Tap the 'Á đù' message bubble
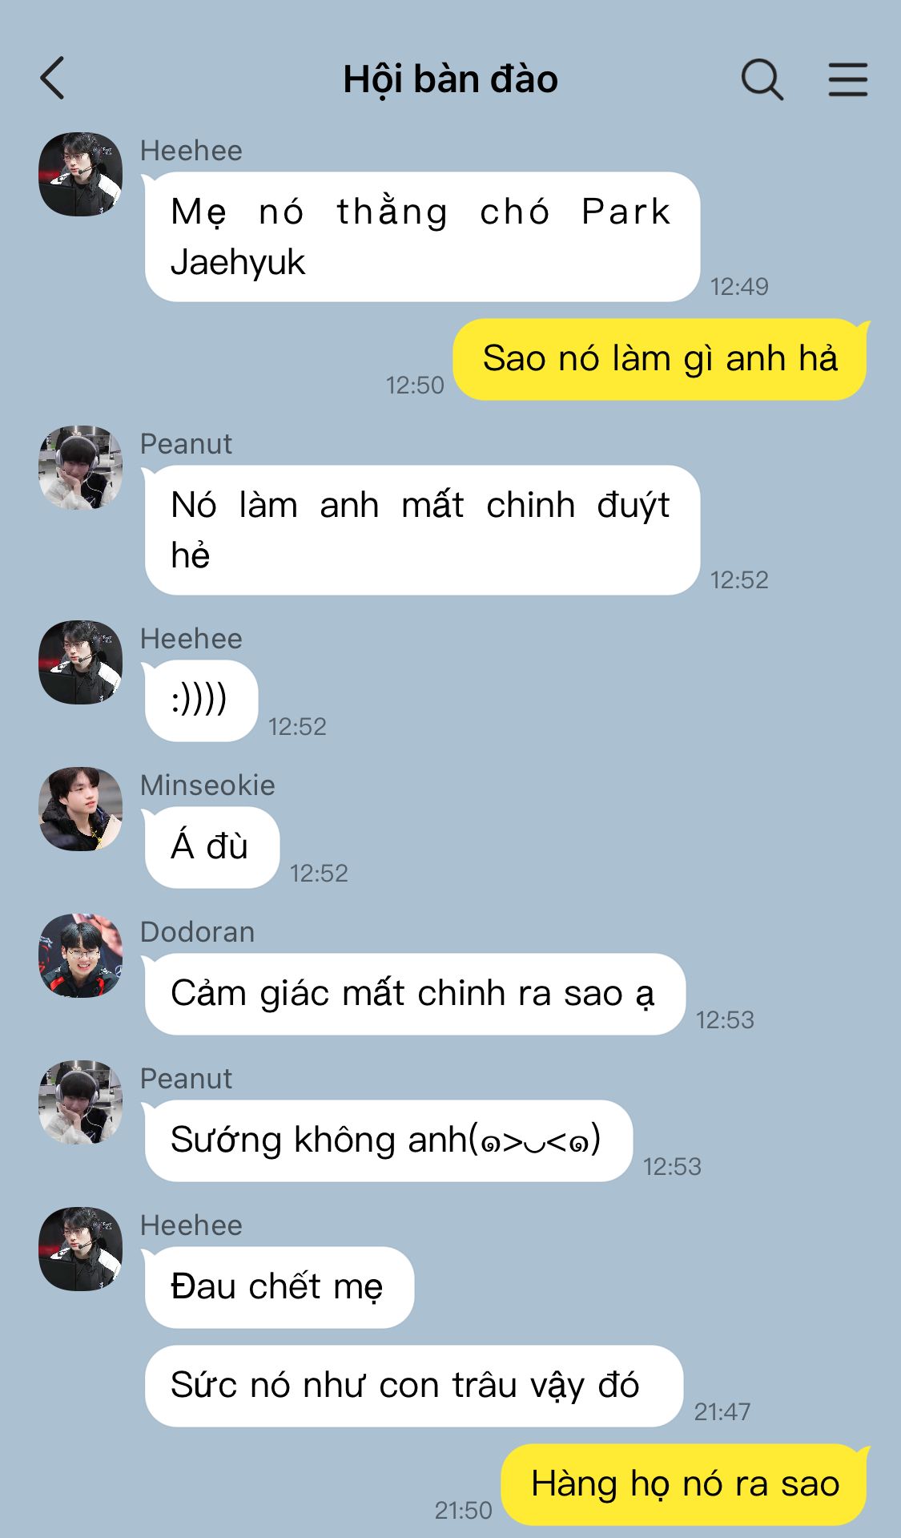The height and width of the screenshot is (1538, 901). [x=211, y=847]
